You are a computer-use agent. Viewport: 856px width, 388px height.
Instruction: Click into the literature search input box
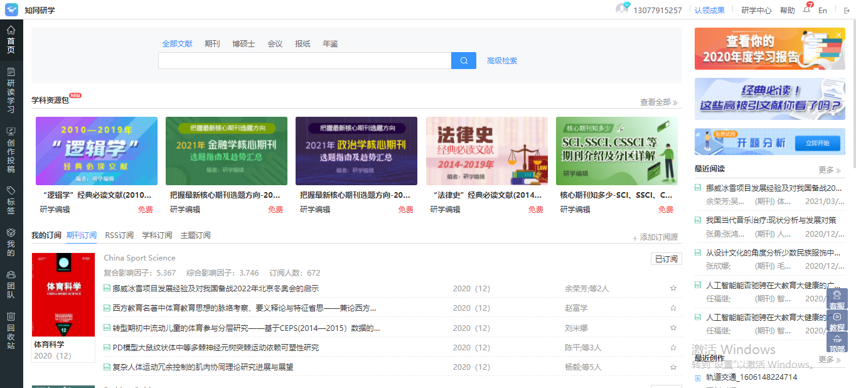tap(304, 61)
